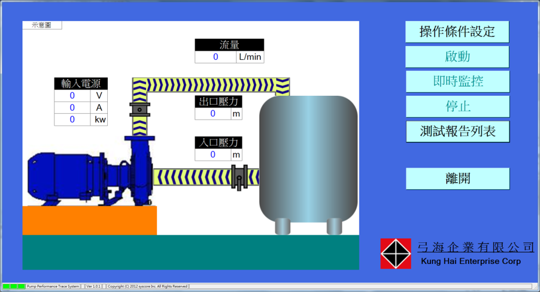Click the green status indicator in status bar
This screenshot has height=292, width=540.
point(14,287)
